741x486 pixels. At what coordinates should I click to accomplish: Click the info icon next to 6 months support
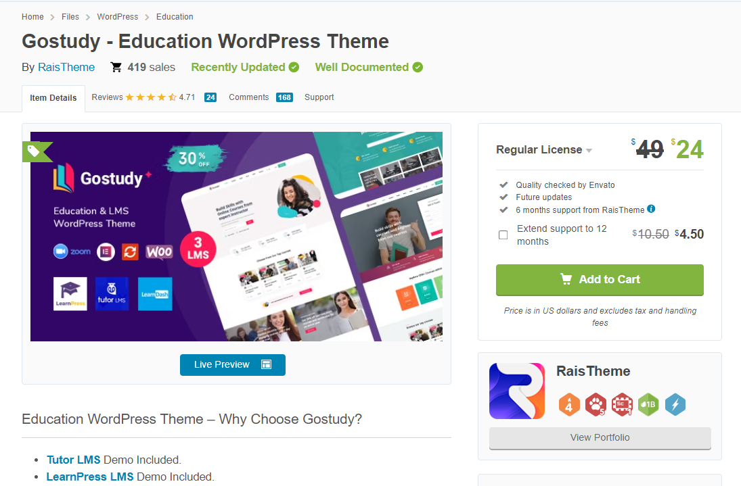click(651, 209)
